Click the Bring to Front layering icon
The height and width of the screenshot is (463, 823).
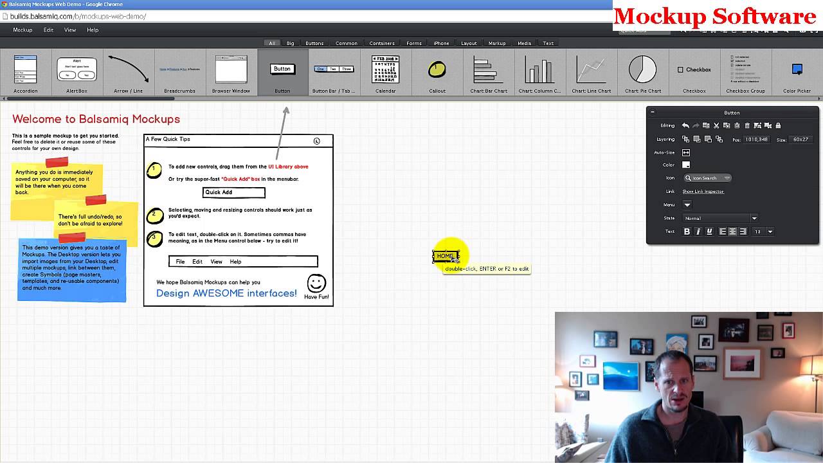685,140
